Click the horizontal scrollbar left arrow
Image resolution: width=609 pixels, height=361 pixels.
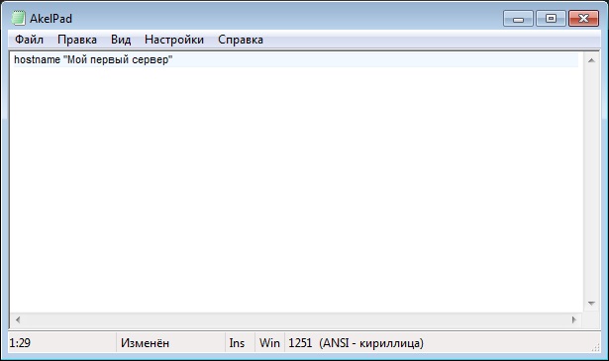click(18, 319)
